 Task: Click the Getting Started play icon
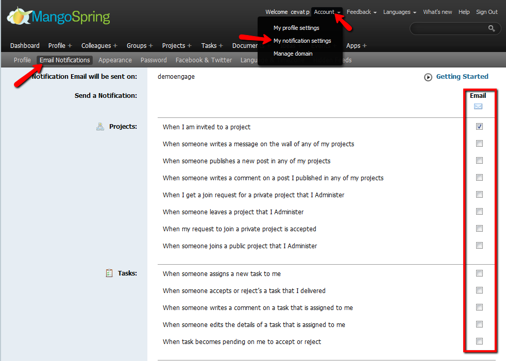click(x=428, y=77)
